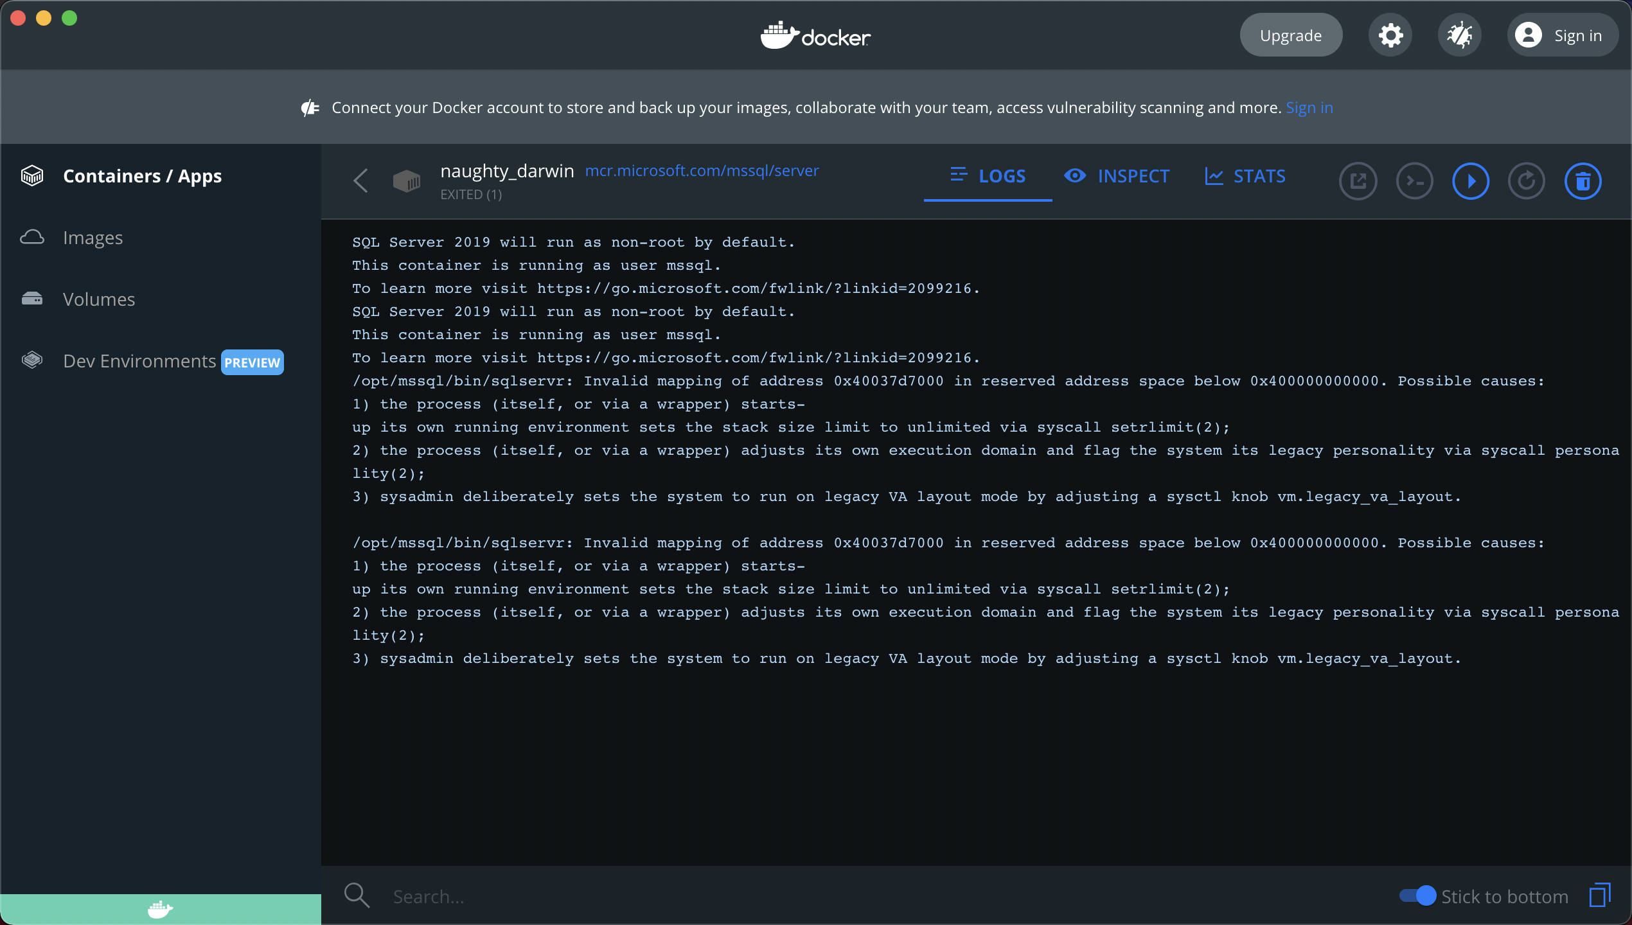Focus the log Search field

click(x=887, y=895)
